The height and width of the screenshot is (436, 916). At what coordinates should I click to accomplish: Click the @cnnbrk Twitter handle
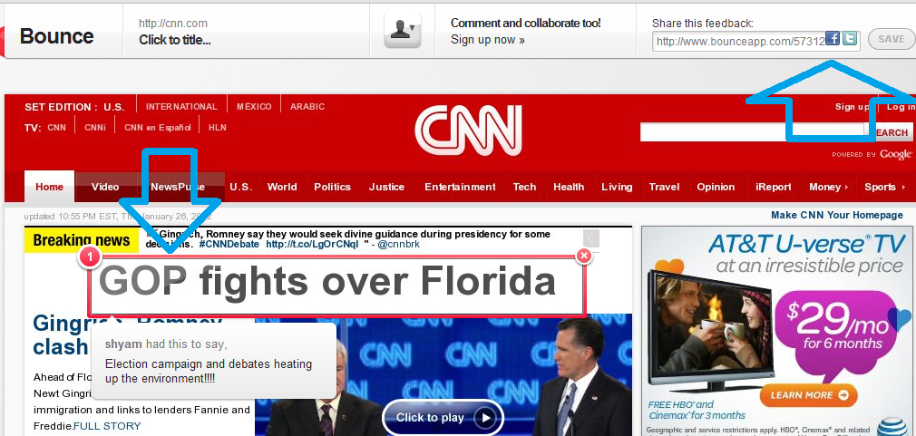pos(398,244)
